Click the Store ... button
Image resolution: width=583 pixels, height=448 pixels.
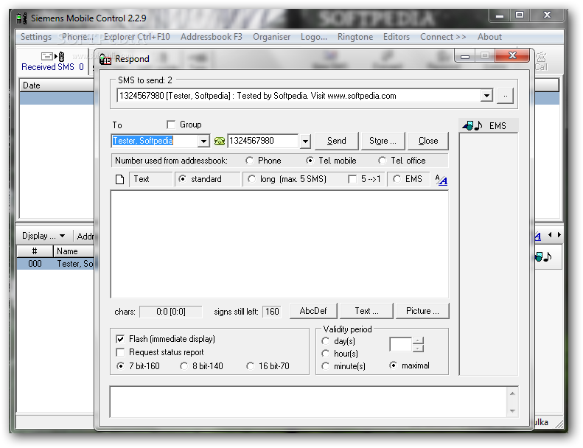coord(383,141)
